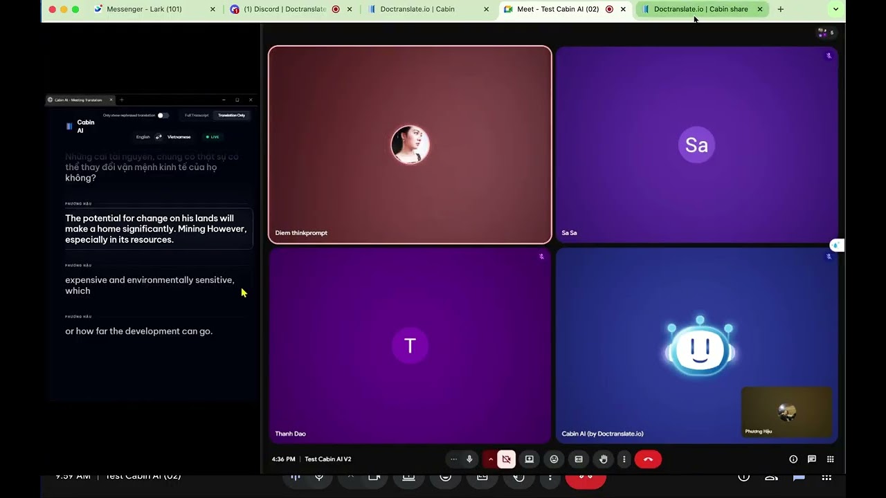Viewport: 886px width, 498px height.
Task: Select Translation Only view
Action: coord(232,116)
